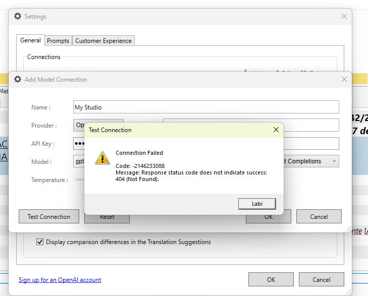Image resolution: width=368 pixels, height=296 pixels.
Task: Open the Customer Experience tab
Action: 103,41
